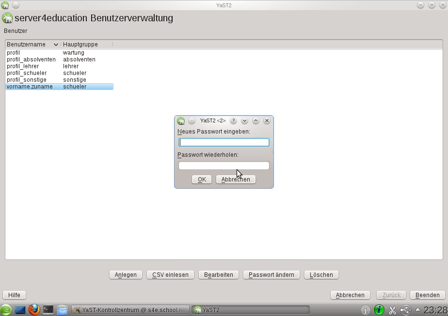Open the green application launcher menu in taskbar
Image resolution: width=448 pixels, height=316 pixels.
pos(6,310)
